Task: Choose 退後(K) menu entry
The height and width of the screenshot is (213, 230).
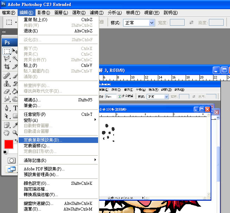Action: (58, 31)
